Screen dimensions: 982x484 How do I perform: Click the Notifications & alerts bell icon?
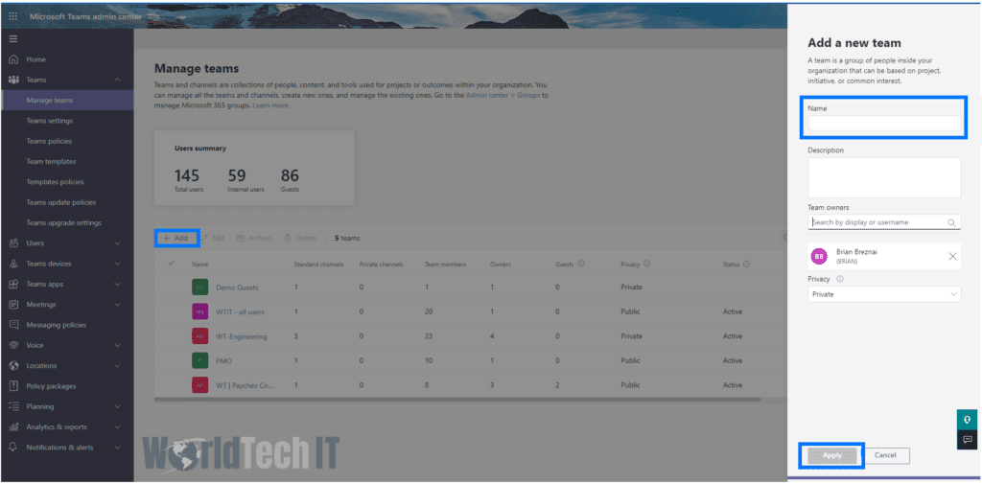point(13,448)
